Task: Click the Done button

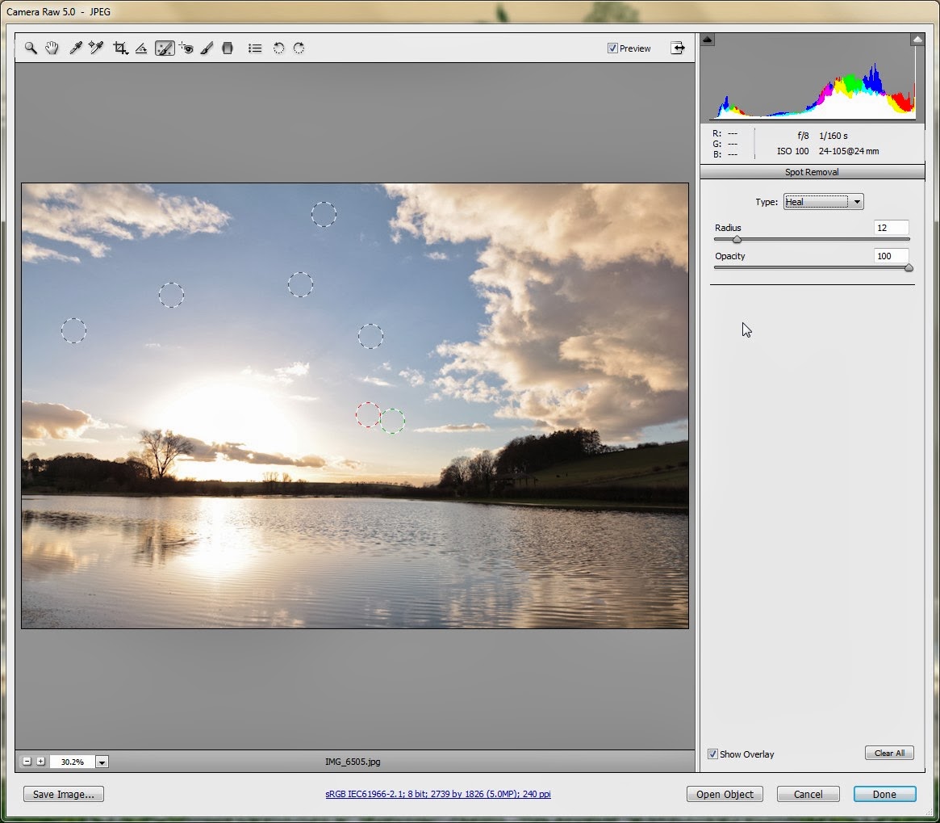Action: pyautogui.click(x=884, y=794)
